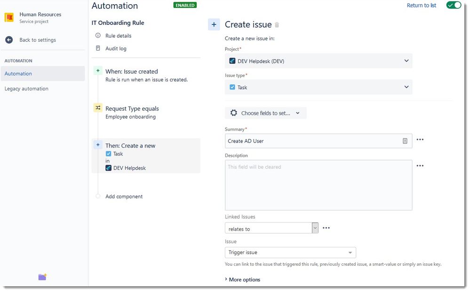
Task: Click the green plus trigger icon for Issue created
Action: pos(98,71)
